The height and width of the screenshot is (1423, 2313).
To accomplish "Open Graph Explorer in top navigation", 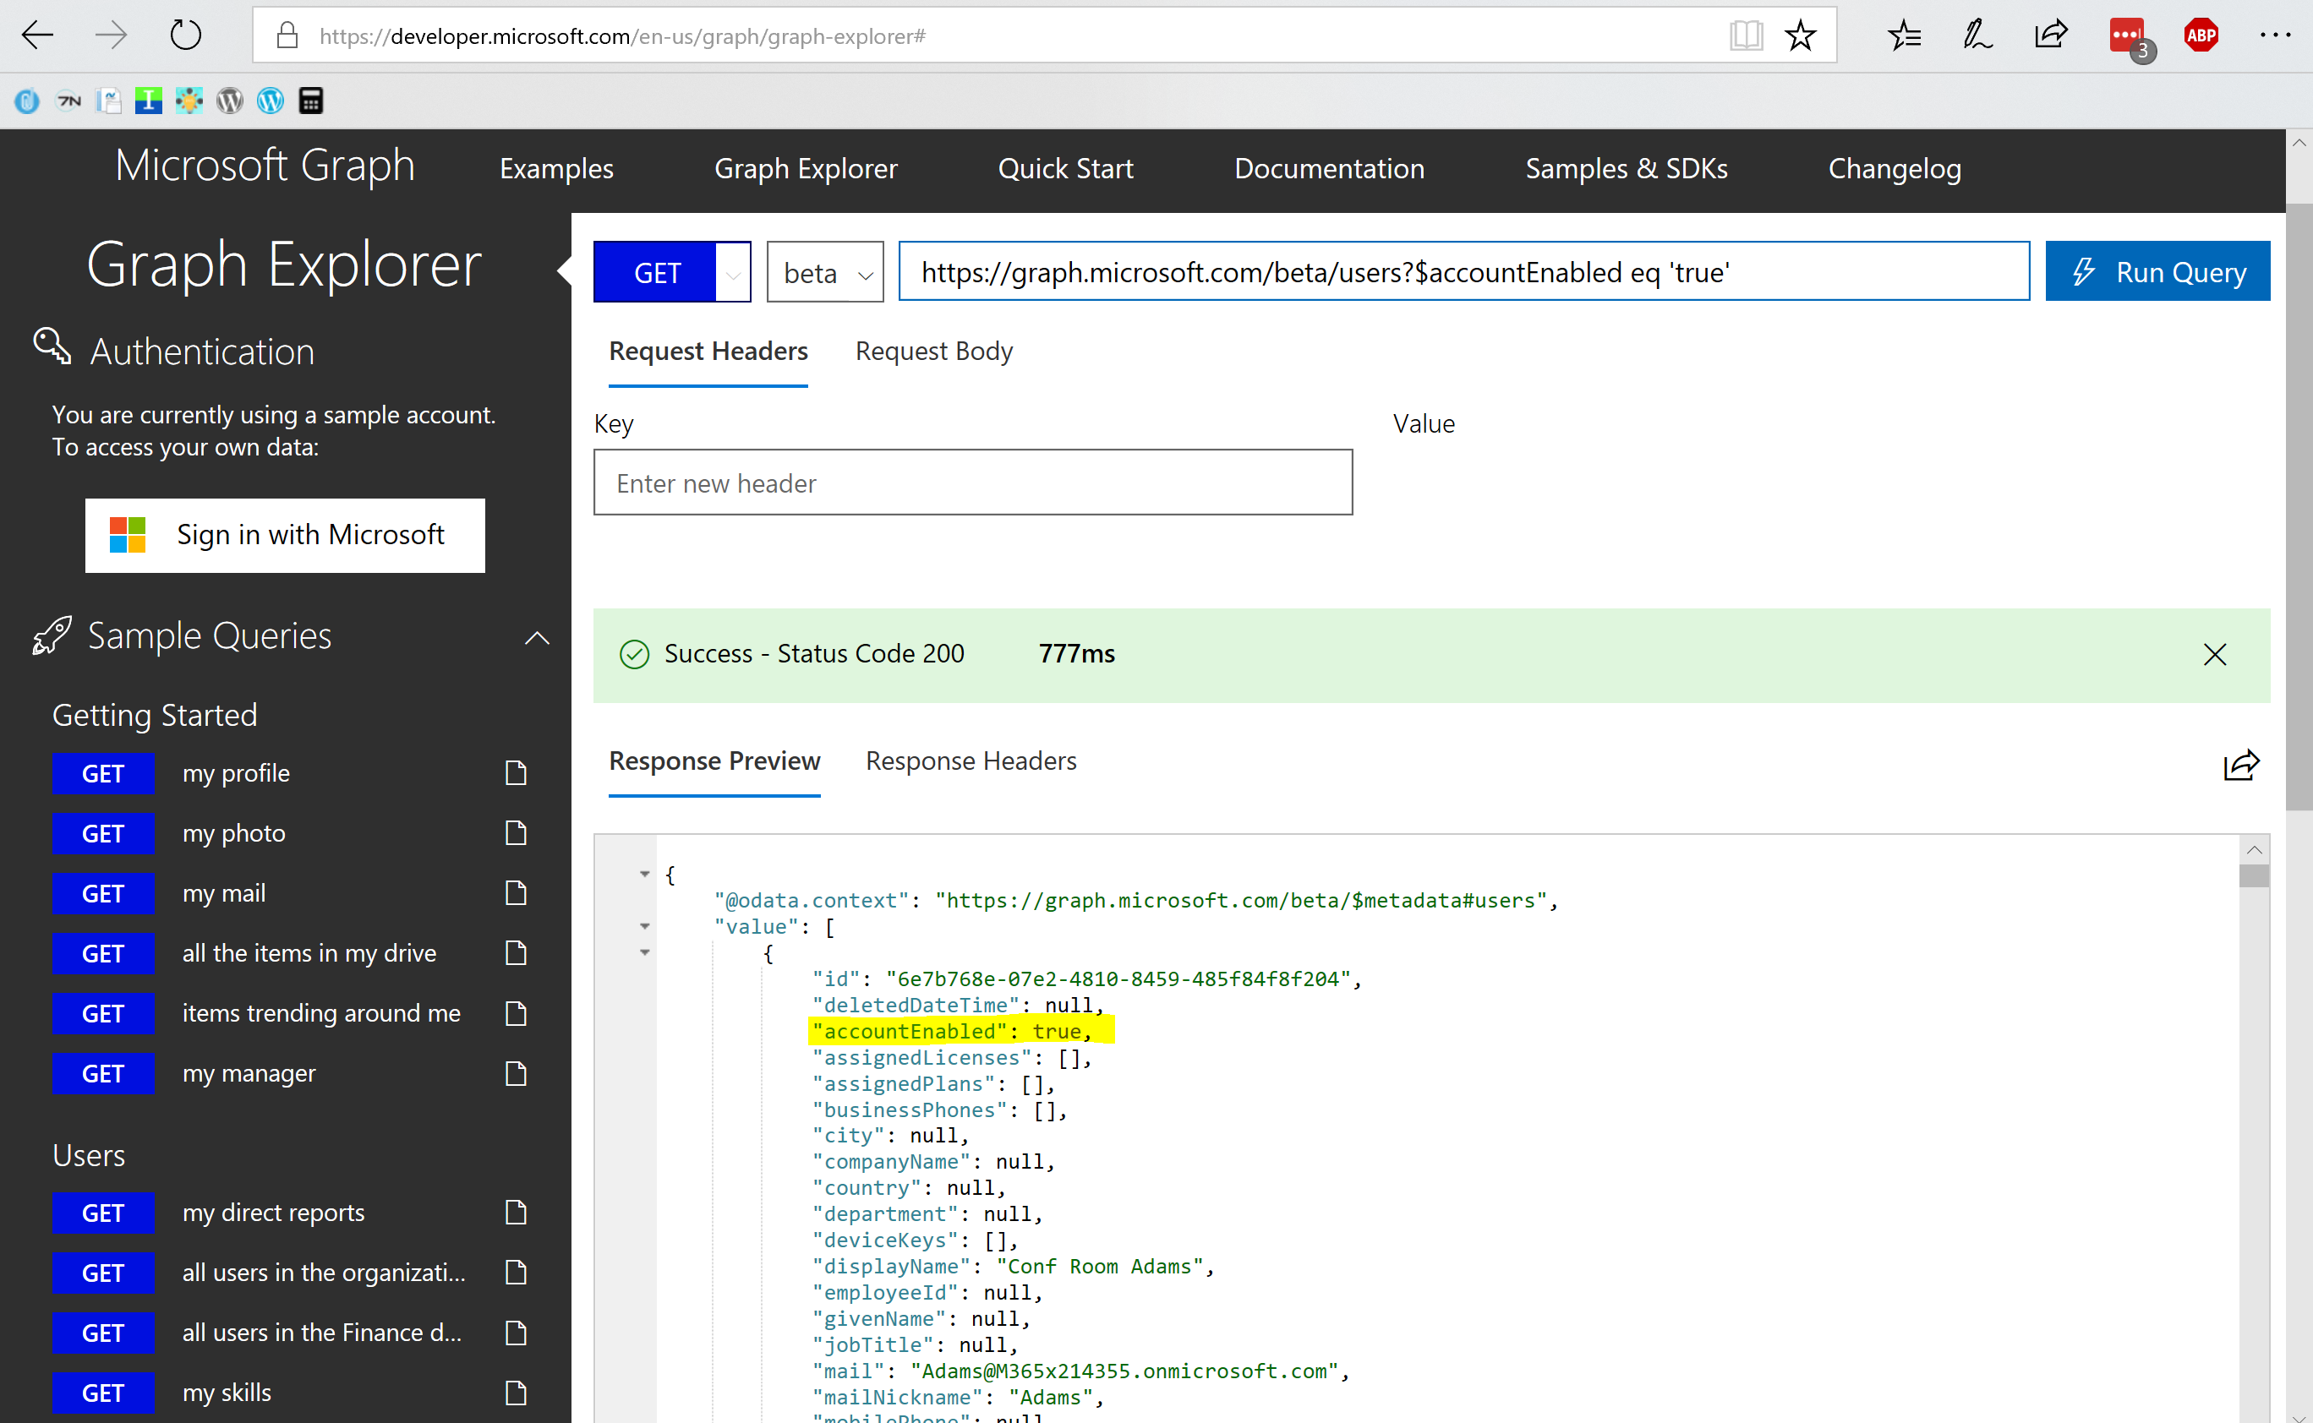I will pyautogui.click(x=806, y=168).
